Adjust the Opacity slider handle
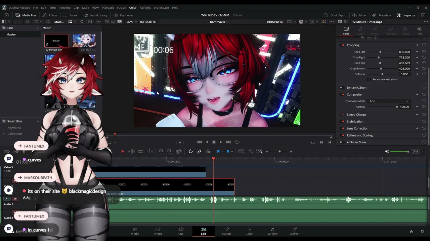Screen dimensions: 430x241 [x=397, y=107]
